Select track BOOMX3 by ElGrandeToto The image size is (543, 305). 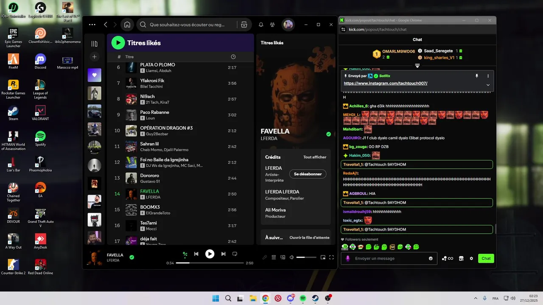[180, 210]
